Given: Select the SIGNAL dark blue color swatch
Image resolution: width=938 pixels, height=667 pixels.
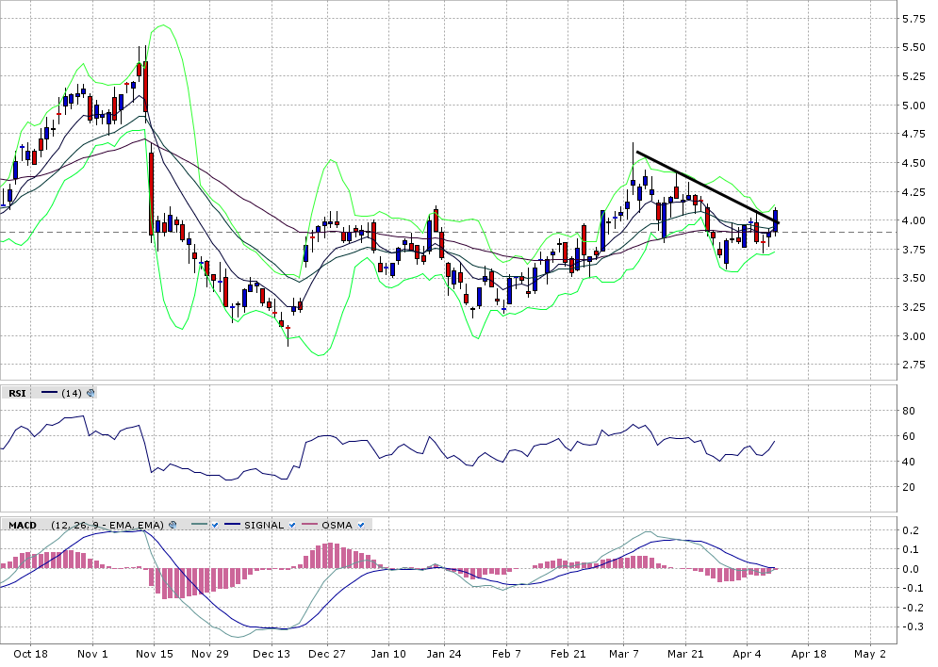Looking at the screenshot, I should [232, 525].
